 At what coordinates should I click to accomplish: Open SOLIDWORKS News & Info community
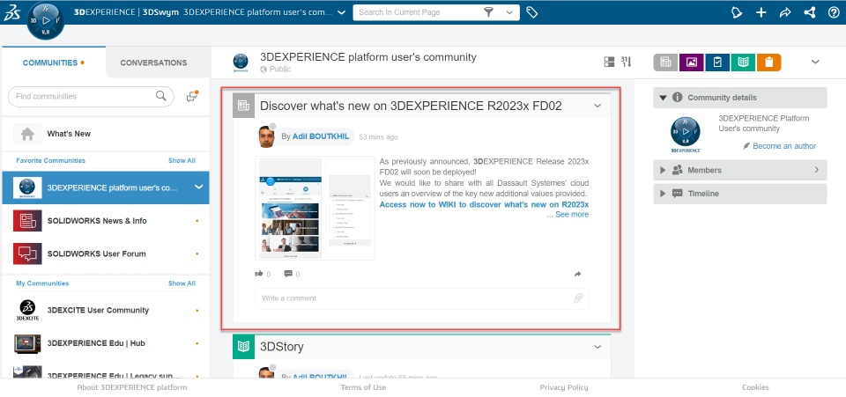[x=106, y=221]
